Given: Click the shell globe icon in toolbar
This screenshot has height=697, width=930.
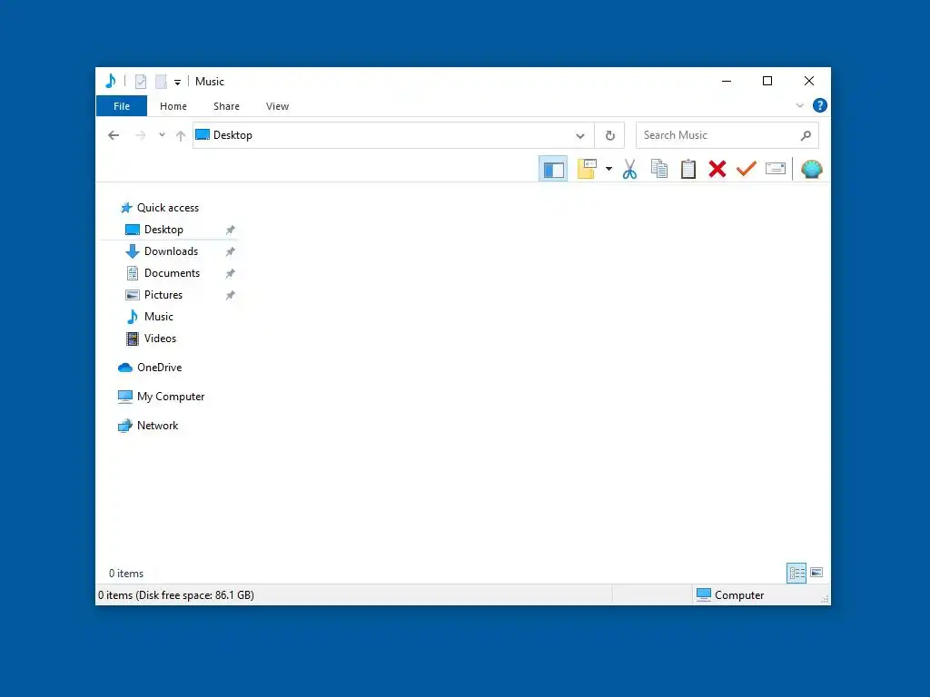Looking at the screenshot, I should pos(811,169).
